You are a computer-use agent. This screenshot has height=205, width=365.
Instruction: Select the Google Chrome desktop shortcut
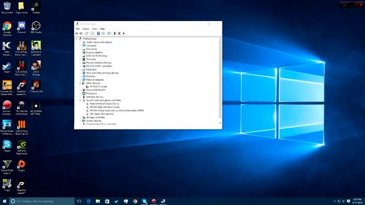click(x=7, y=28)
